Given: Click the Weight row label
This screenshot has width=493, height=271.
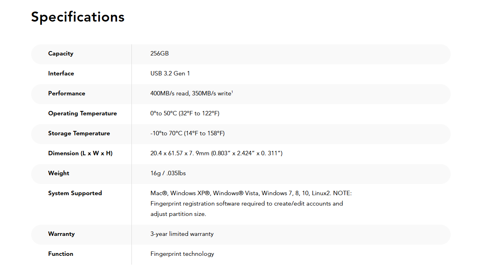Looking at the screenshot, I should click(x=59, y=173).
